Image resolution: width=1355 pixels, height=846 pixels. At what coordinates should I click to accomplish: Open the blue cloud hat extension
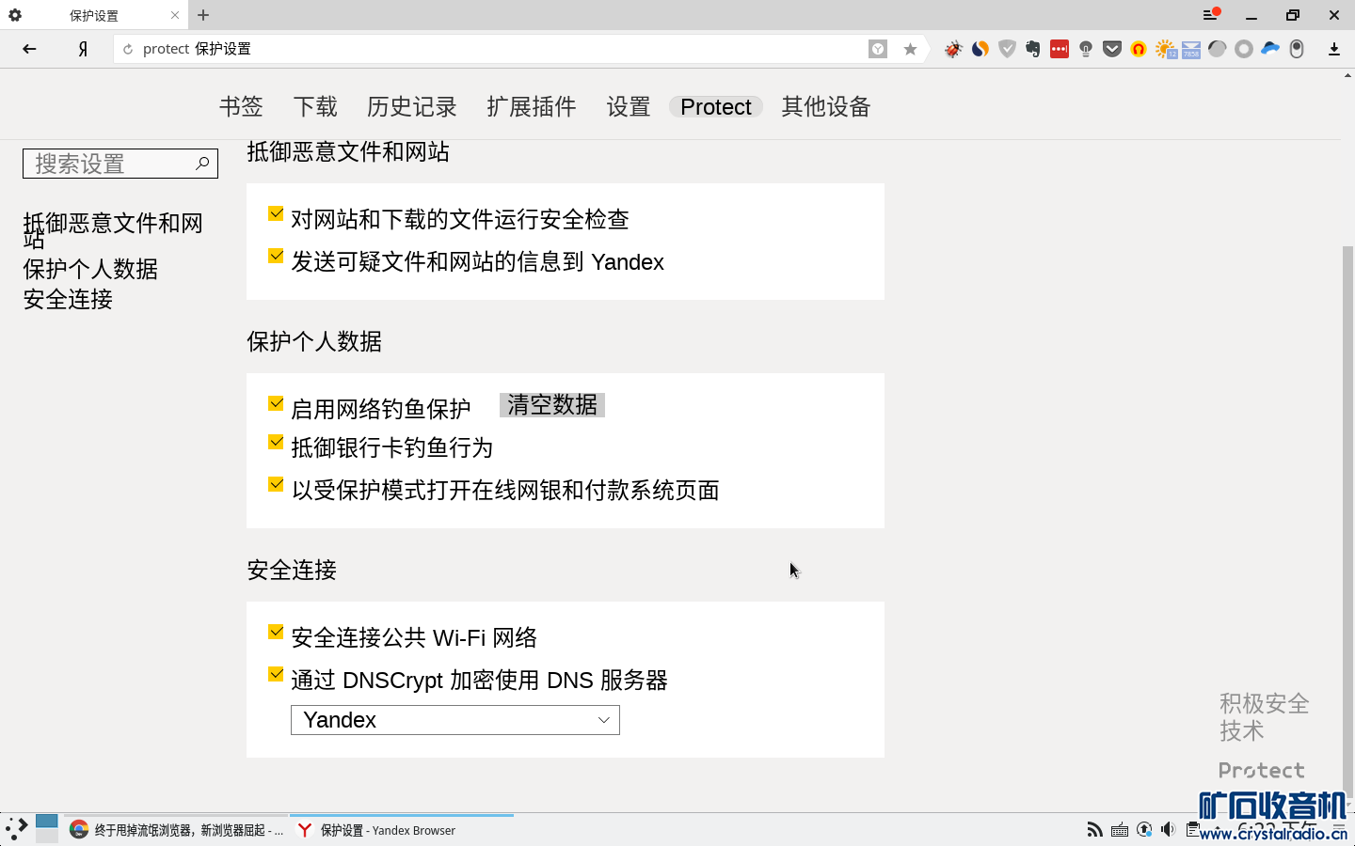1270,49
